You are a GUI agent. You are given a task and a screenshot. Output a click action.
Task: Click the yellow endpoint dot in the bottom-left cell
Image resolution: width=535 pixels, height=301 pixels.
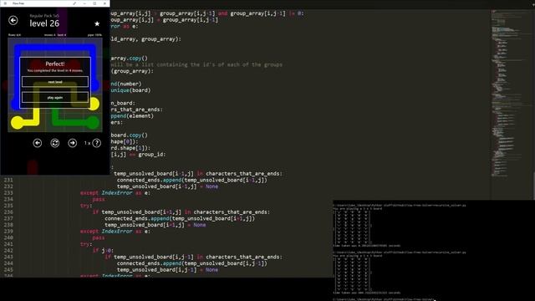[x=17, y=123]
